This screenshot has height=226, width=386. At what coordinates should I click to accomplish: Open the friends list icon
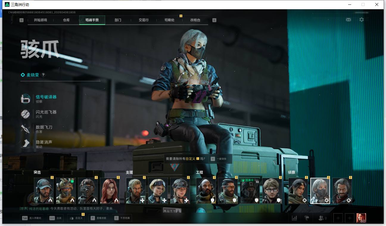click(x=322, y=218)
